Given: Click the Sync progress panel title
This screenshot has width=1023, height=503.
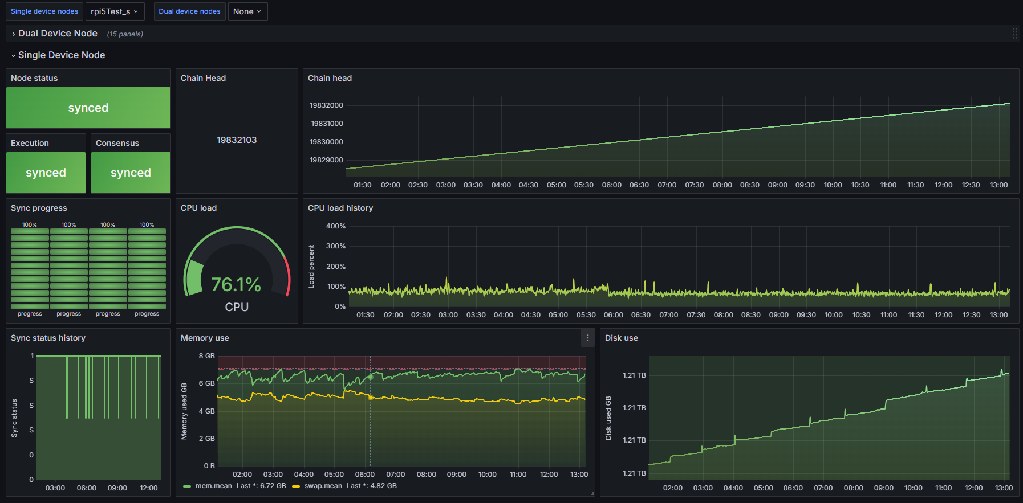Looking at the screenshot, I should coord(39,208).
